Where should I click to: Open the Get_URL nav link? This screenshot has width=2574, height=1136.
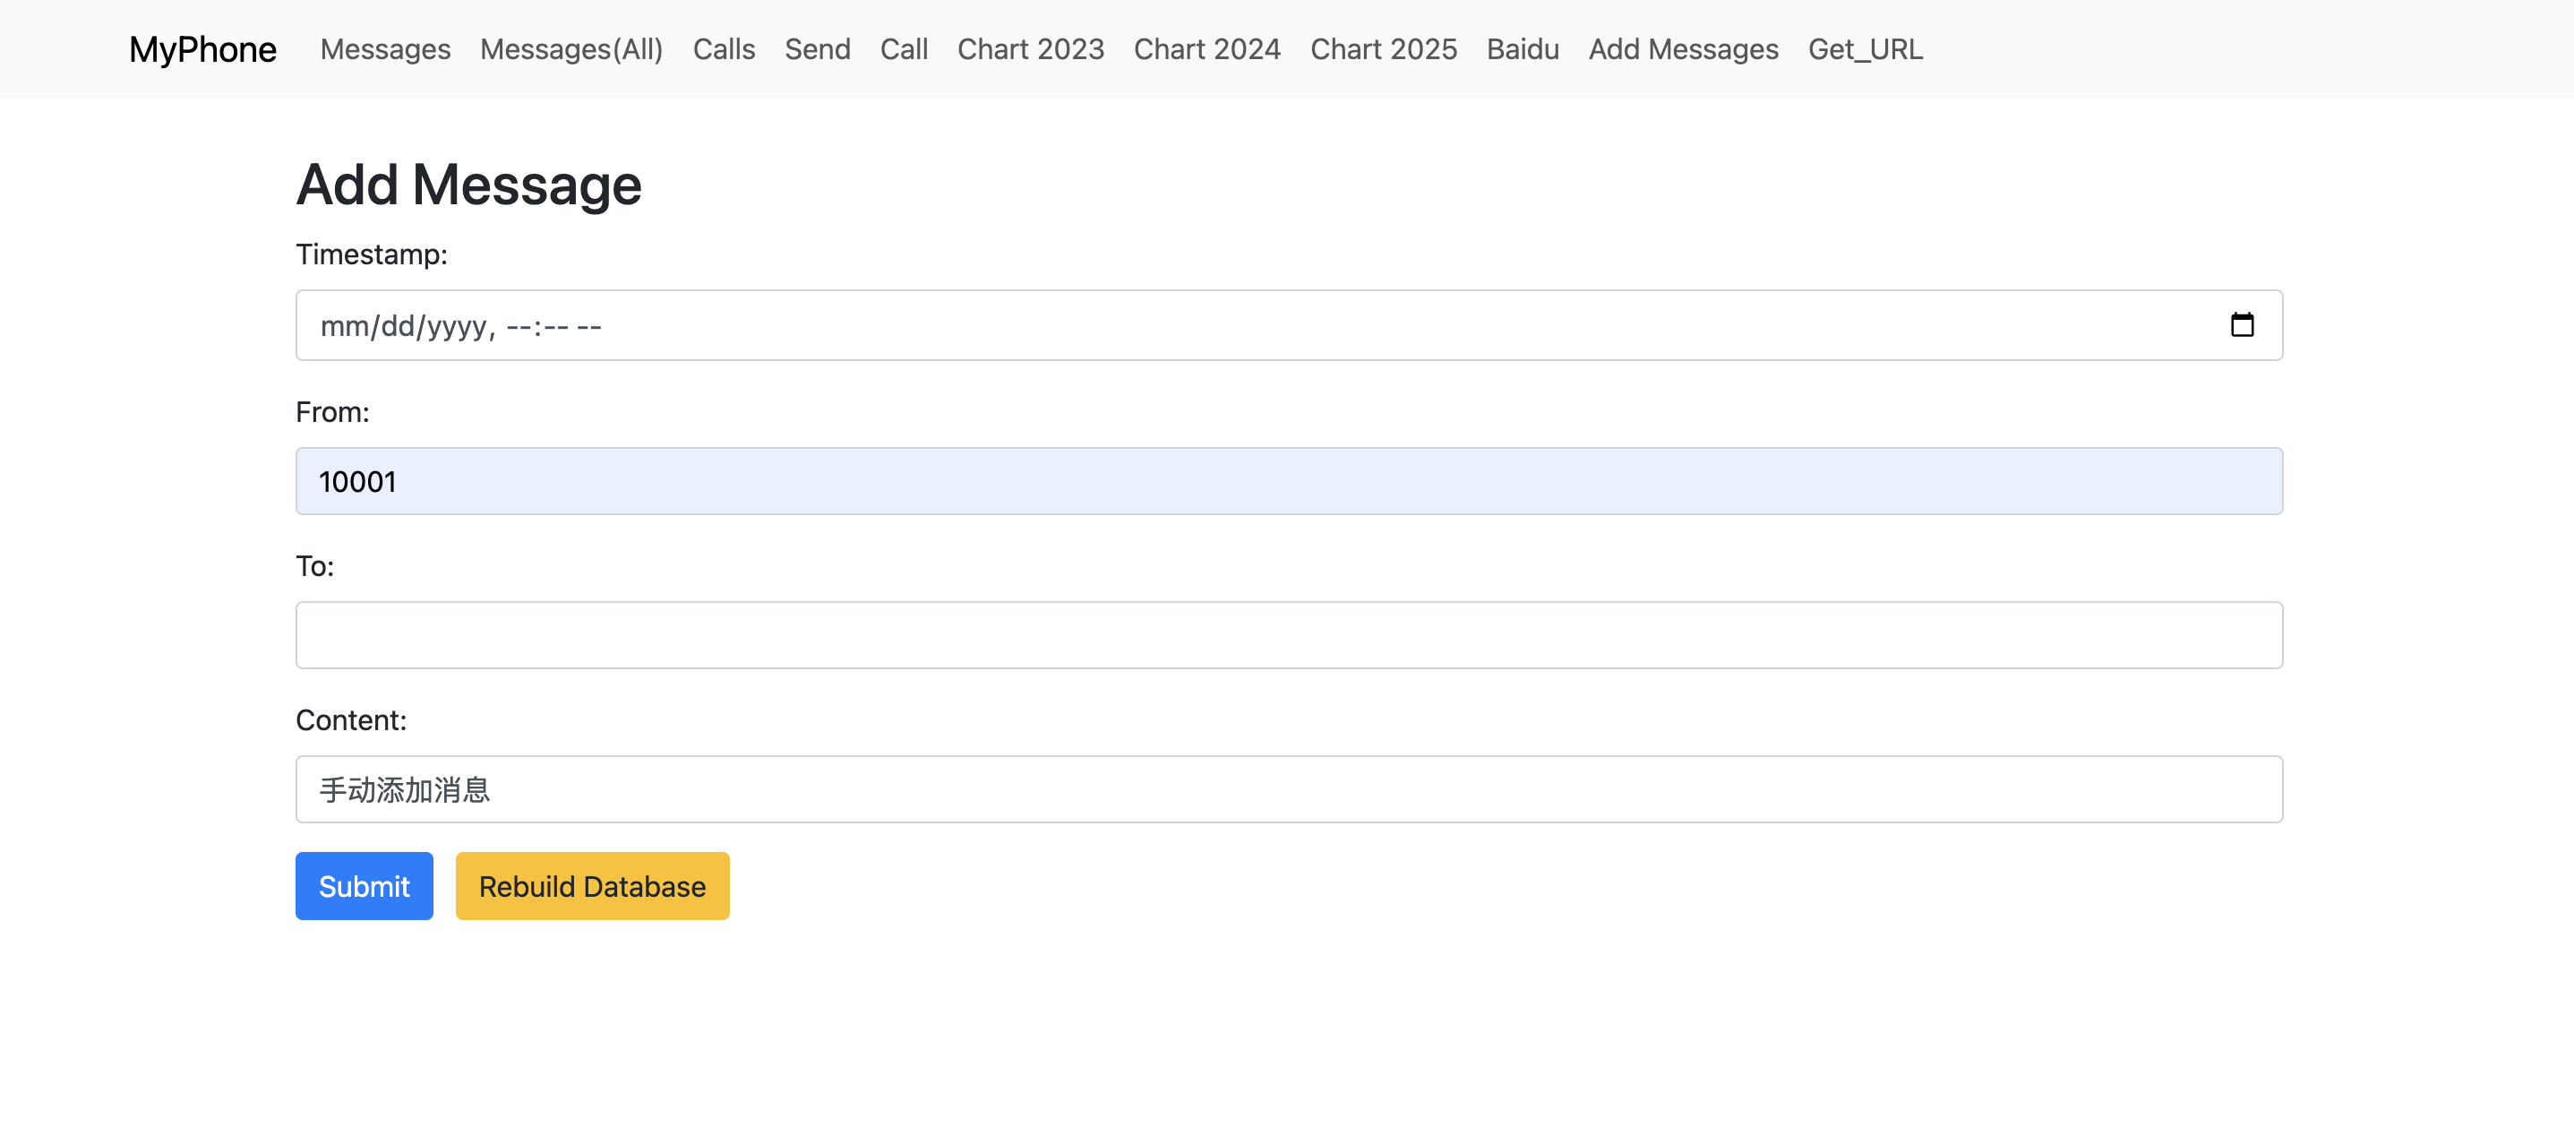pyautogui.click(x=1865, y=49)
